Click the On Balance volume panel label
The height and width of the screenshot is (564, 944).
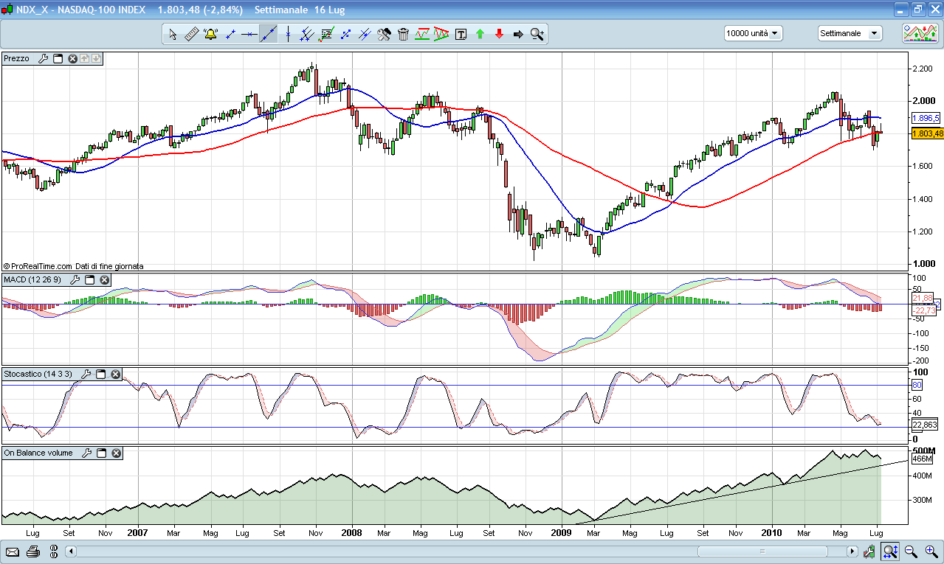38,453
